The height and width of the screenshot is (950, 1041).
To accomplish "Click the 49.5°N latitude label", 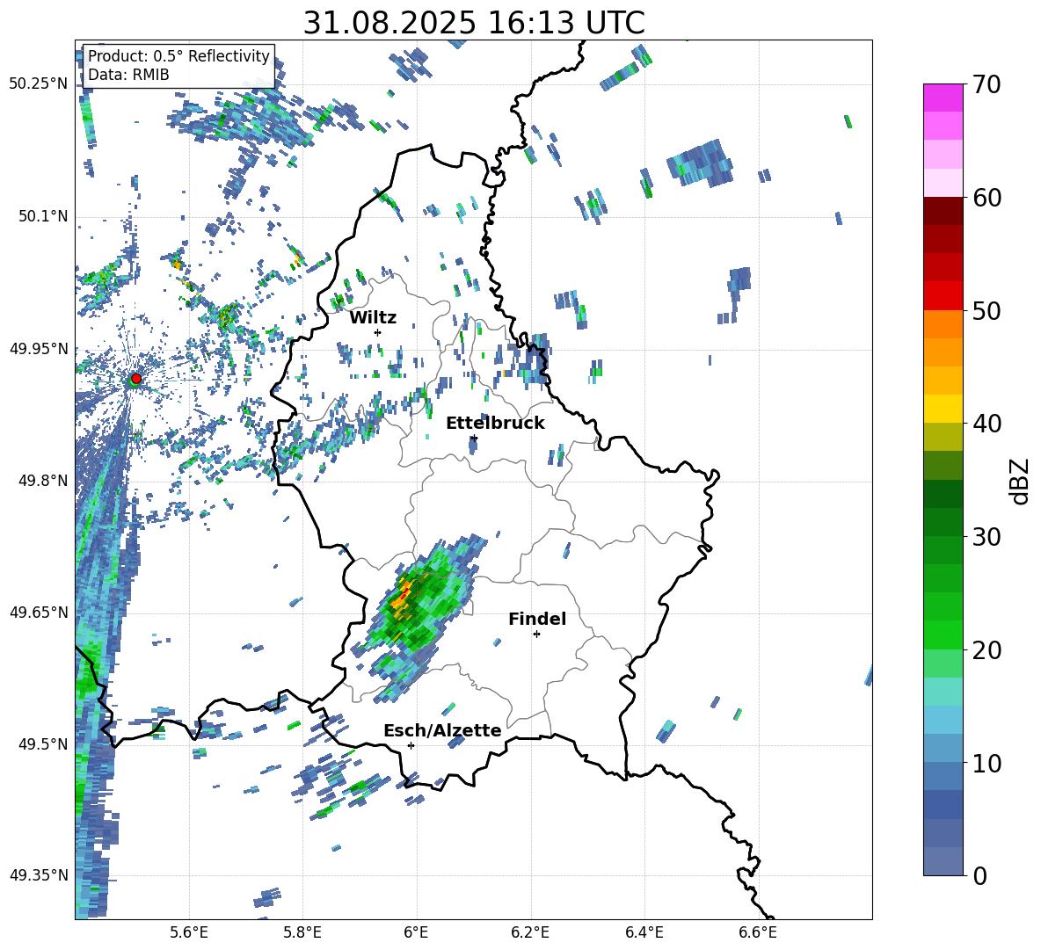I will (x=42, y=744).
